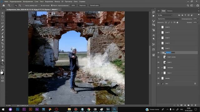Viewport: 200px width, 112px height.
Task: Open workspace switcher icon dropdown
Action: point(192,6)
